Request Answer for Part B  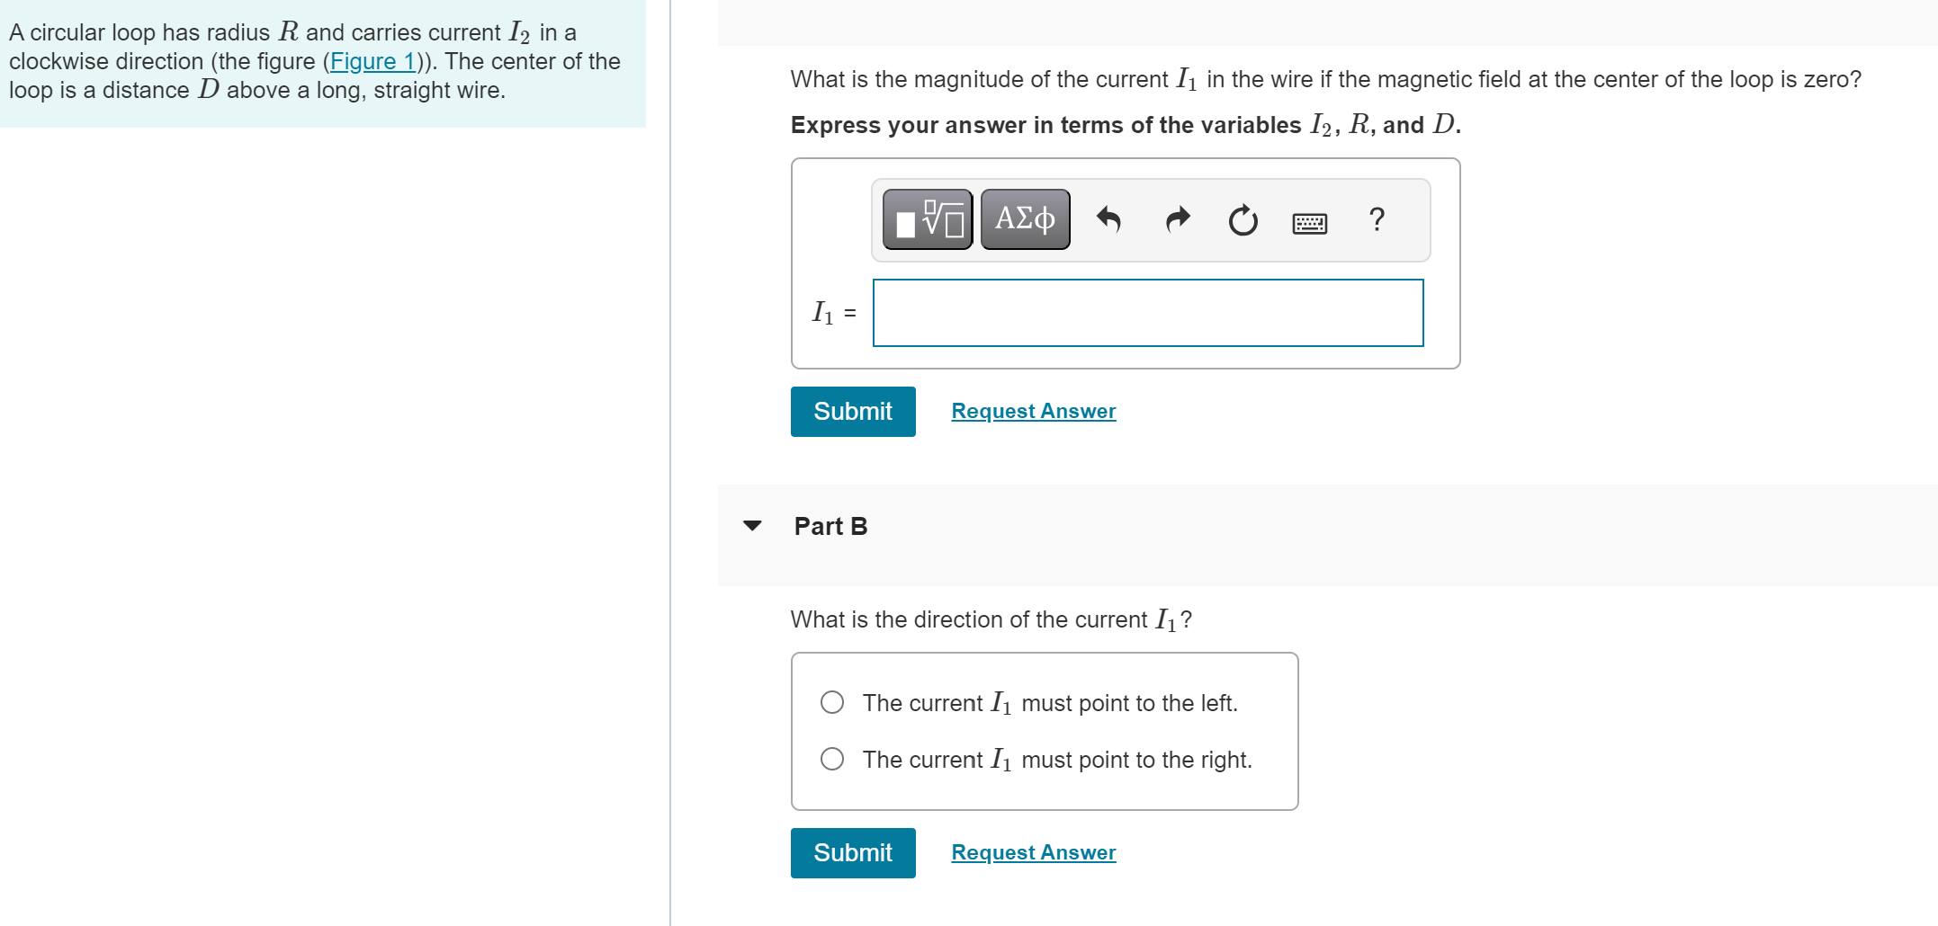(x=1032, y=851)
